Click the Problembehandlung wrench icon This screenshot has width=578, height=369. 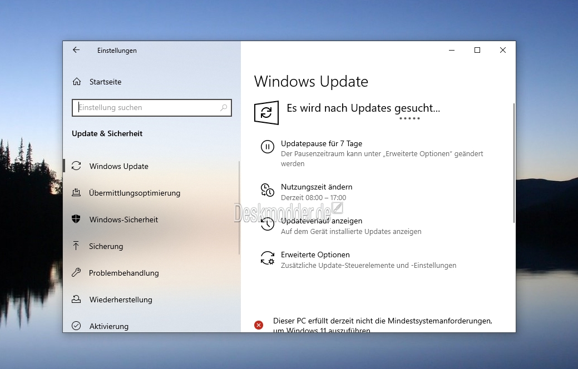tap(76, 272)
